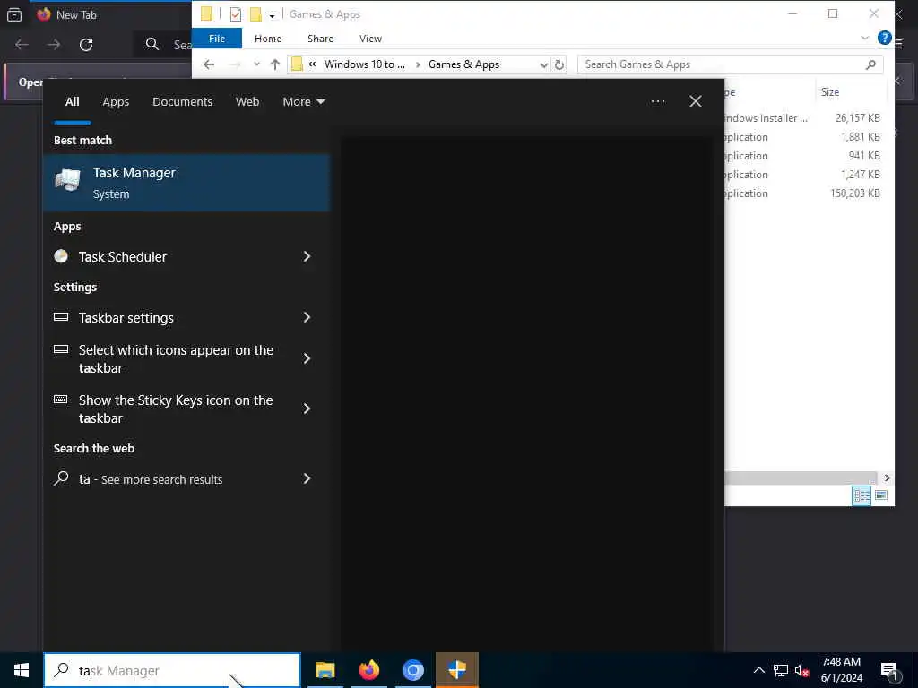The image size is (918, 688).
Task: Expand Select which icons appear arrow
Action: [307, 358]
